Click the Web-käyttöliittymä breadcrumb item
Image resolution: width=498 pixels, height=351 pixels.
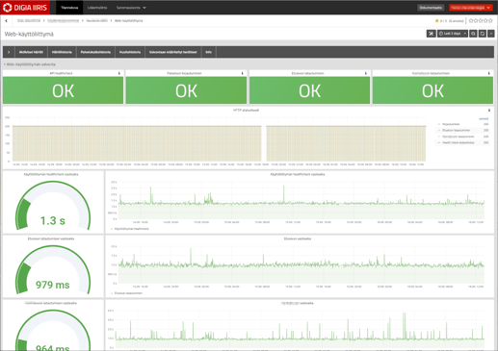click(128, 21)
